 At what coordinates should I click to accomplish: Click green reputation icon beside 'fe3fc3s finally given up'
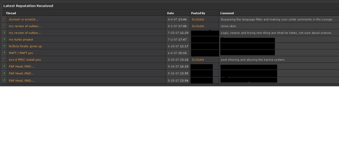coord(5,46)
